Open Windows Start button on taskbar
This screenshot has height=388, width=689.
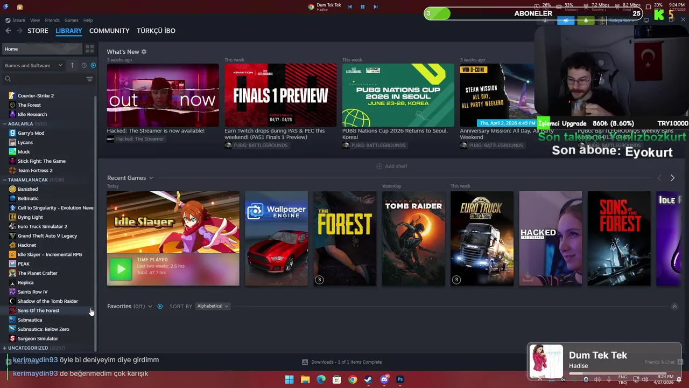click(x=289, y=379)
